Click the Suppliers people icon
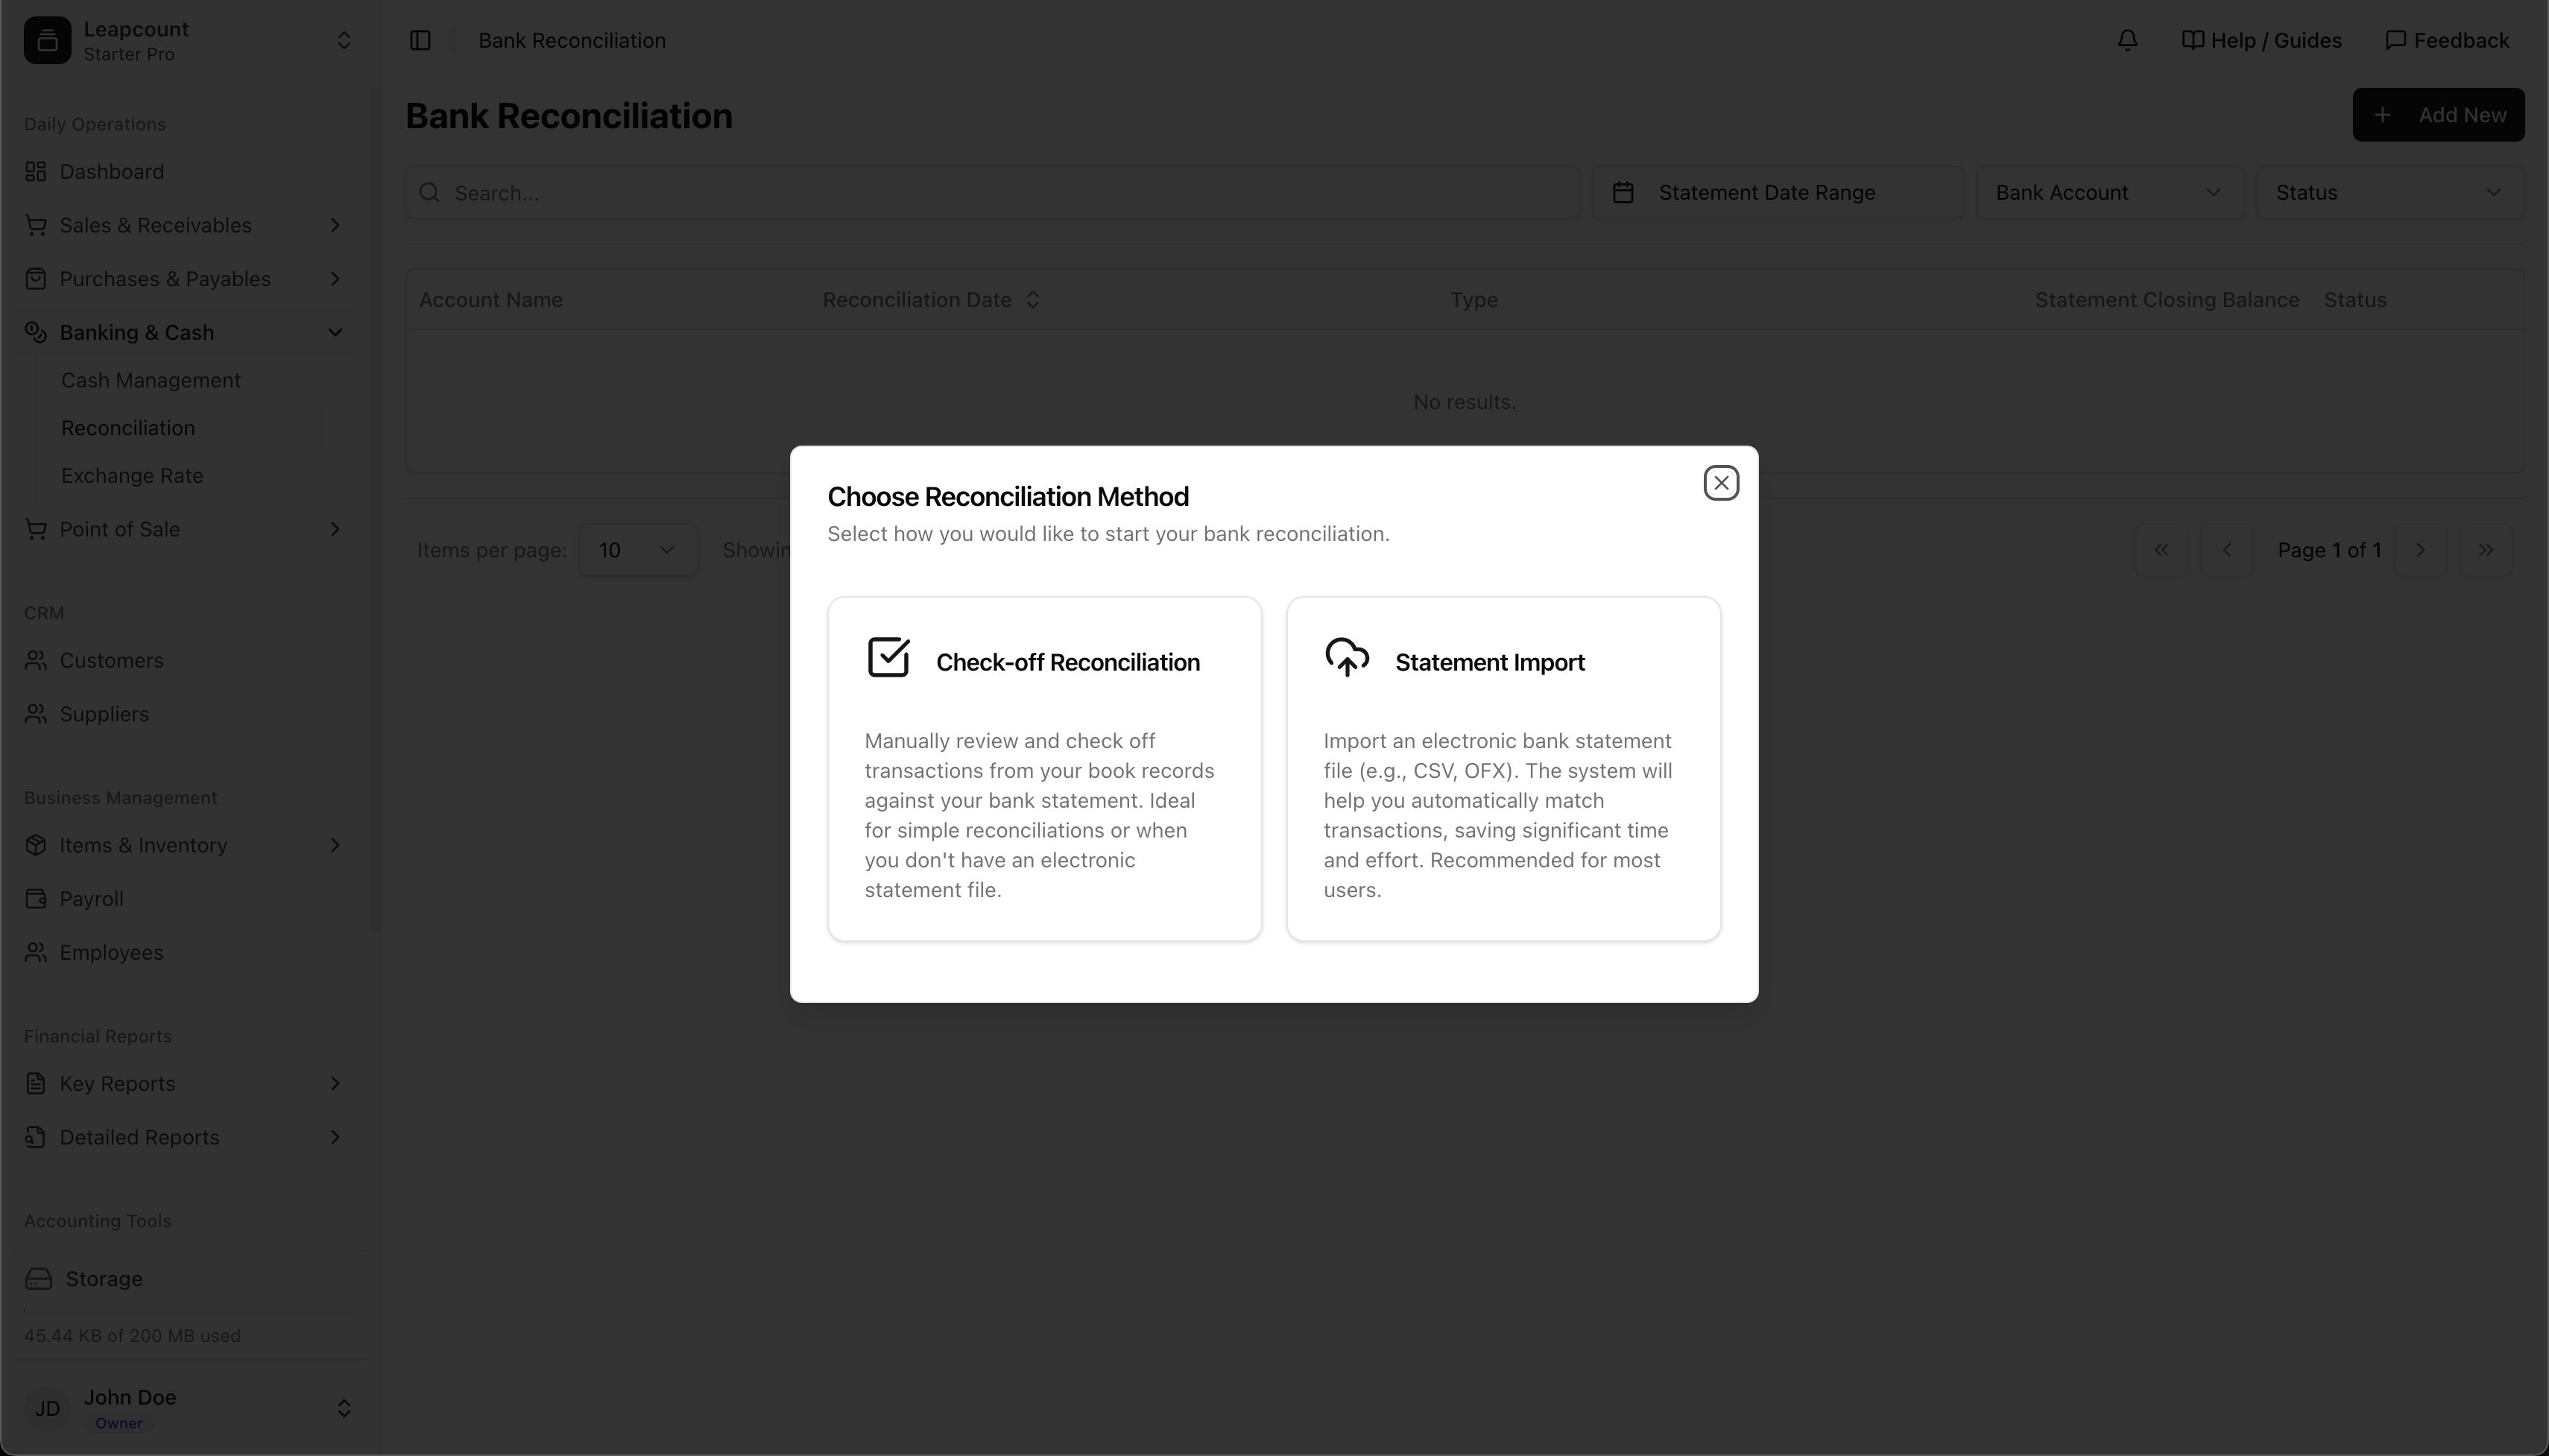Image resolution: width=2549 pixels, height=1456 pixels. point(36,714)
